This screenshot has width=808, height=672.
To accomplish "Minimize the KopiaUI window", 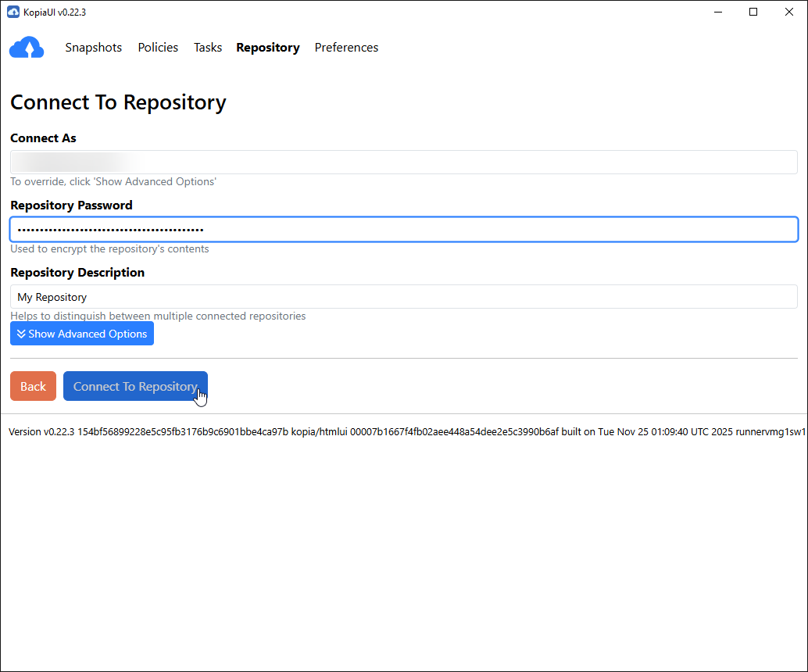I will click(x=717, y=12).
